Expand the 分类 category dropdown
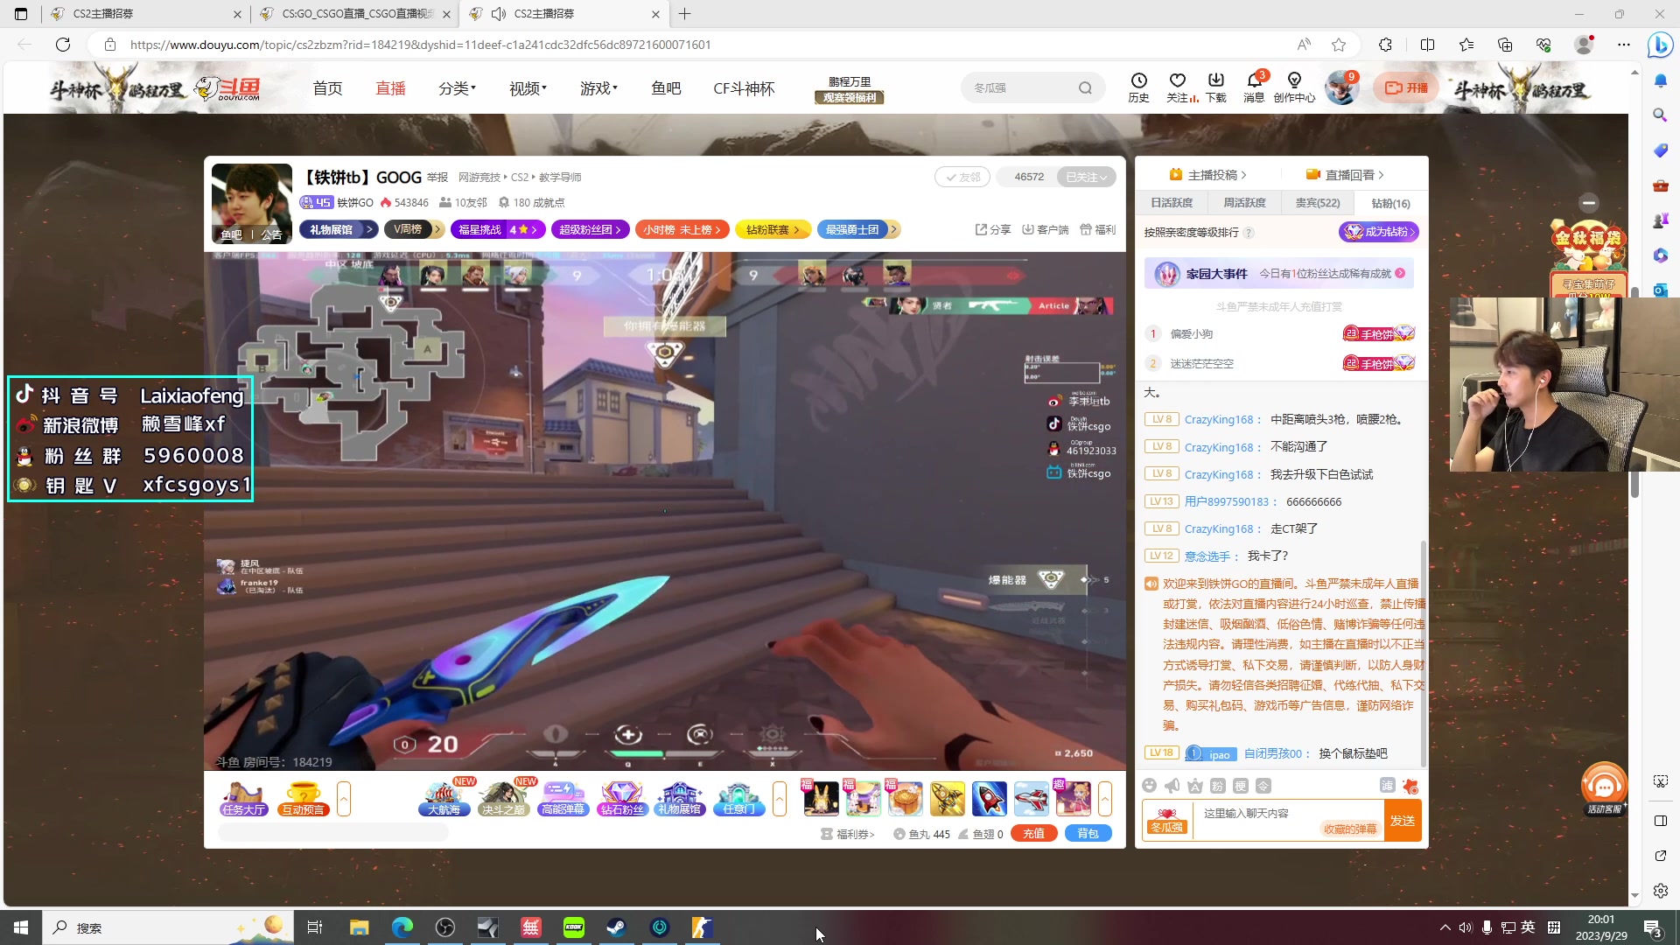 click(x=457, y=88)
